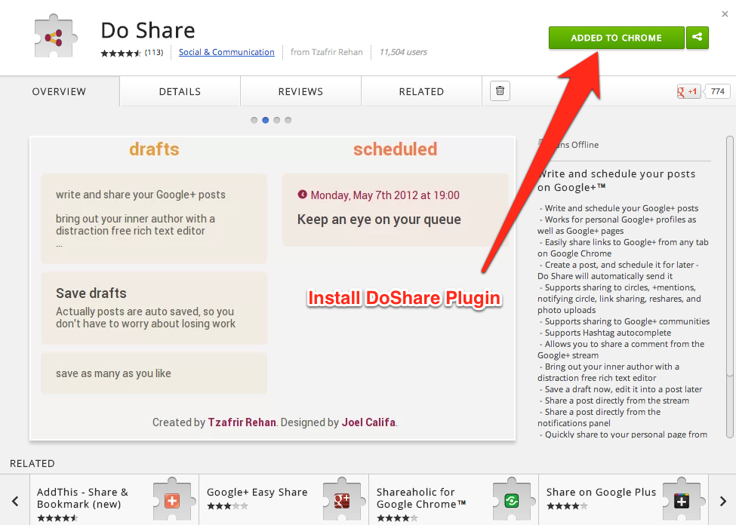Click the trash can remove icon

pyautogui.click(x=500, y=91)
